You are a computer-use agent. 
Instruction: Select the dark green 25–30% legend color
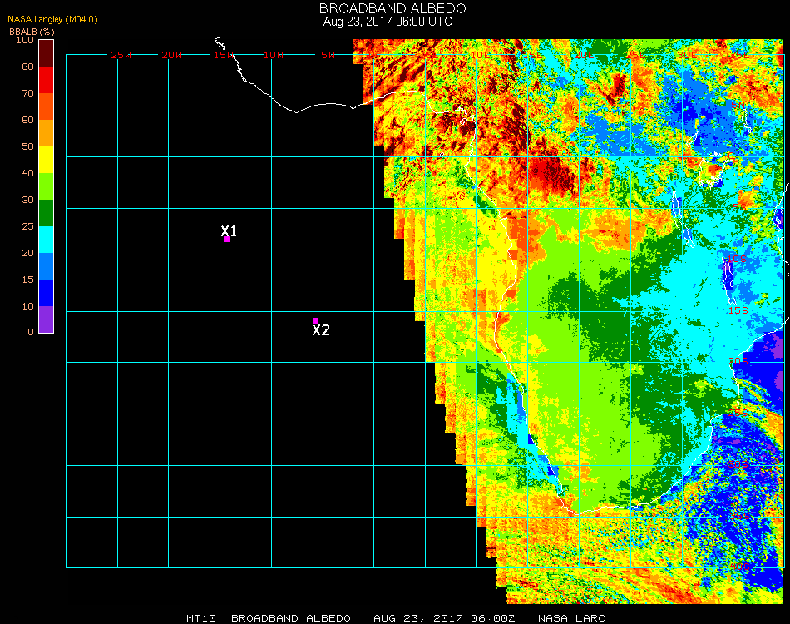click(x=47, y=213)
